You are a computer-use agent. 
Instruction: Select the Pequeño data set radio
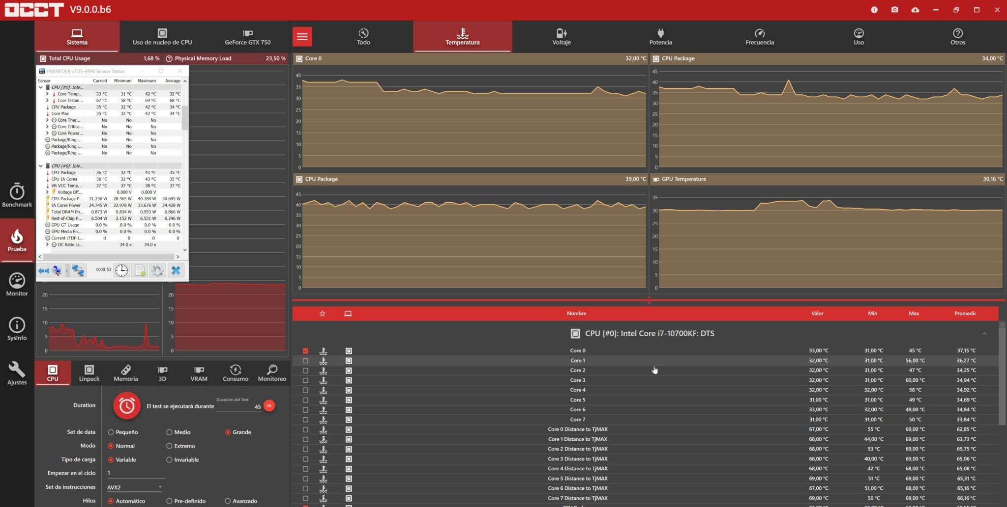(x=111, y=432)
